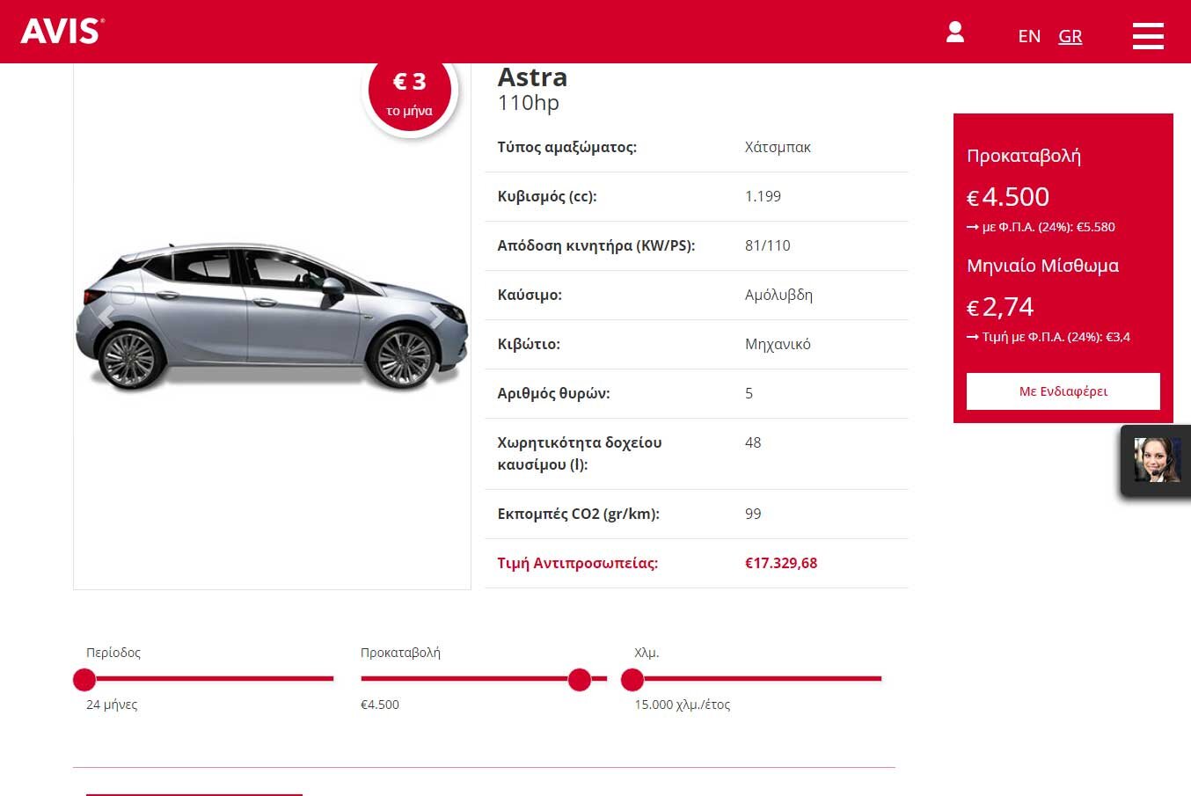Open the live chat agent widget
The image size is (1191, 796).
coord(1156,461)
